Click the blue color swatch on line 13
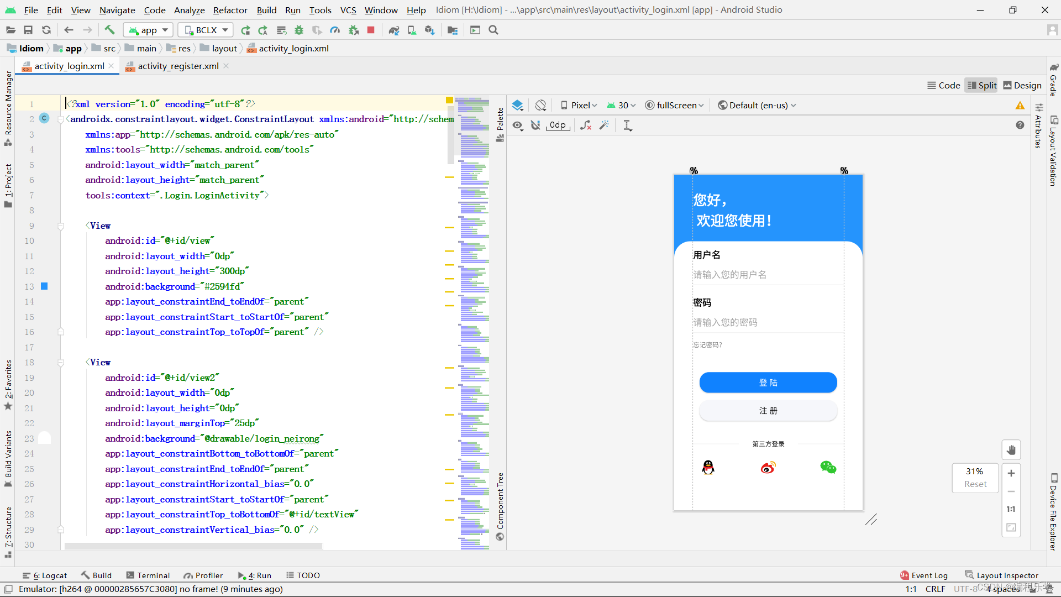The height and width of the screenshot is (597, 1061). 44,286
